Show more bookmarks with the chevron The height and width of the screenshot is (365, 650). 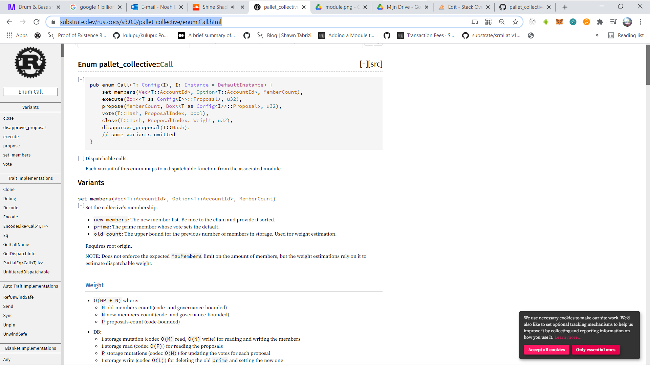pos(597,35)
